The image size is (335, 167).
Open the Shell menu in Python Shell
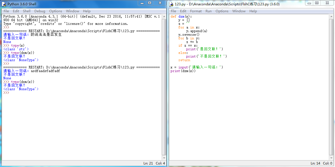click(27, 11)
